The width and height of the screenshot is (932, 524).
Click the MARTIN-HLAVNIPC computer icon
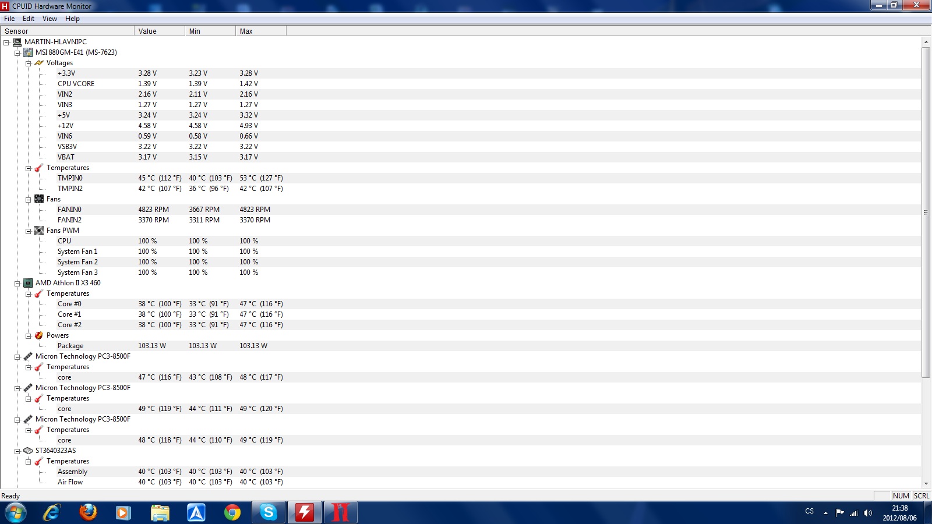pyautogui.click(x=17, y=42)
